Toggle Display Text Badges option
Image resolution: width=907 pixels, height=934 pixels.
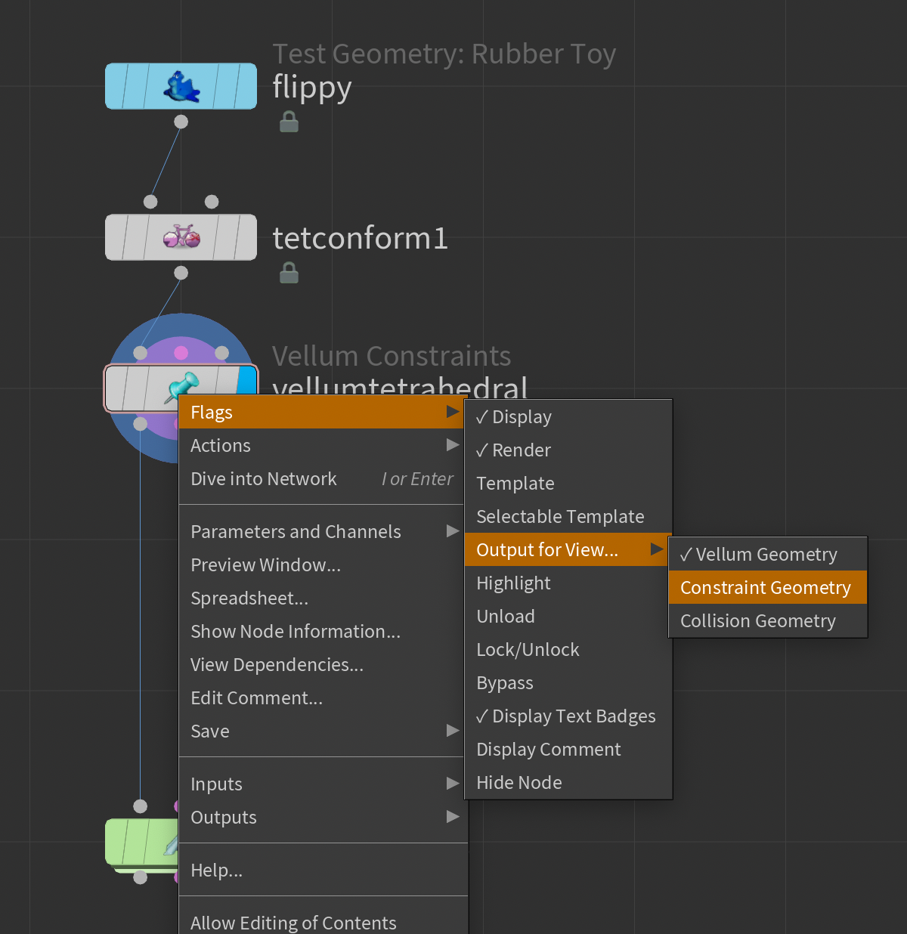(x=568, y=716)
